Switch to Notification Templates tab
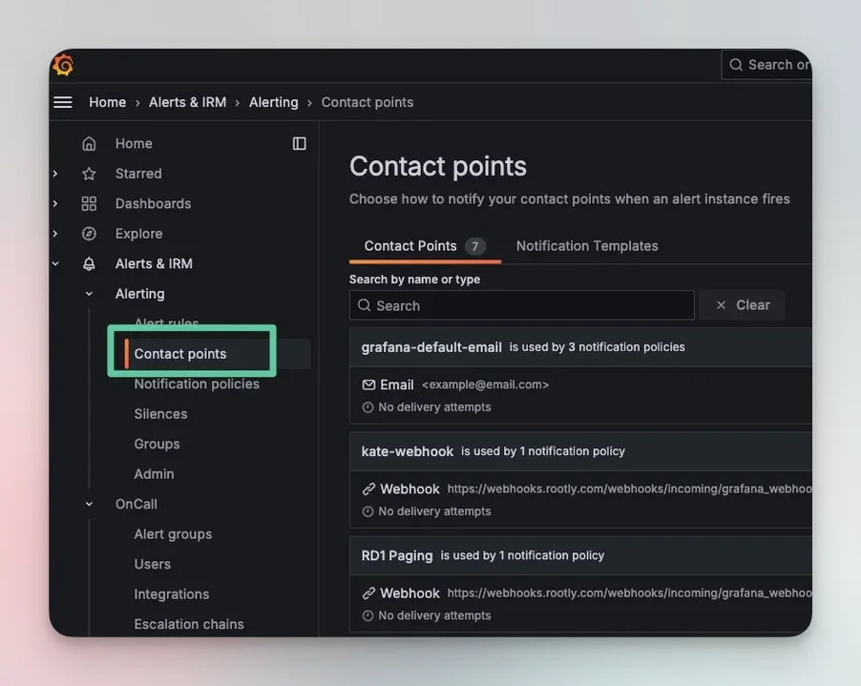Screen dimensions: 861x686 pos(587,246)
